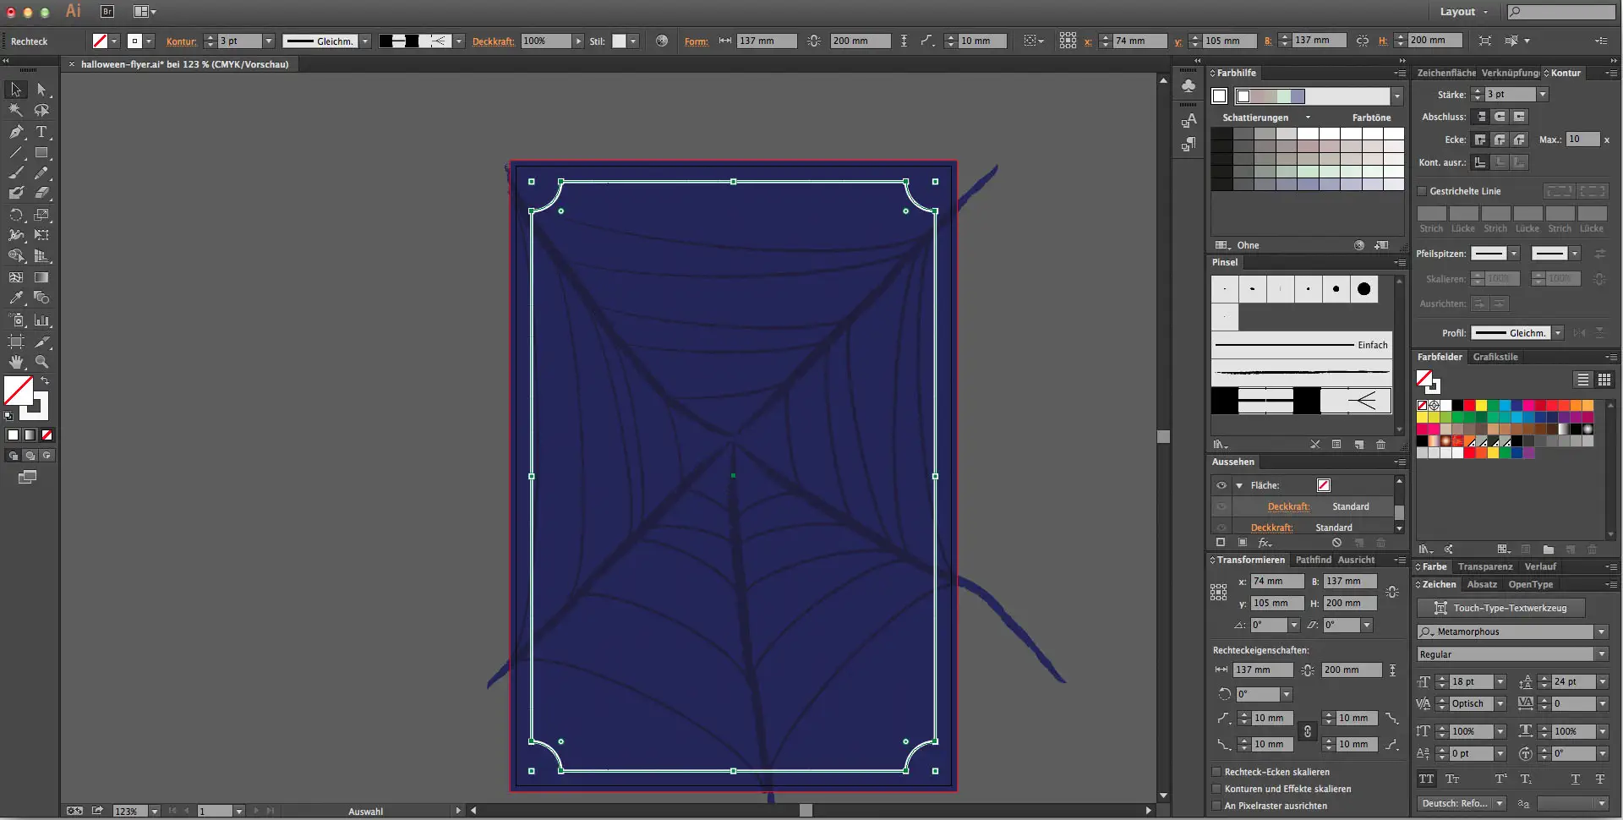Image resolution: width=1623 pixels, height=820 pixels.
Task: Click the Touch-Type-Textwerkzeug button
Action: pos(1500,608)
